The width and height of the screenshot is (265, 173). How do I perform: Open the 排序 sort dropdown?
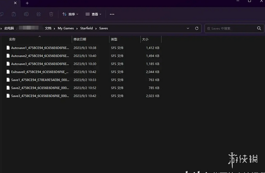pyautogui.click(x=70, y=14)
